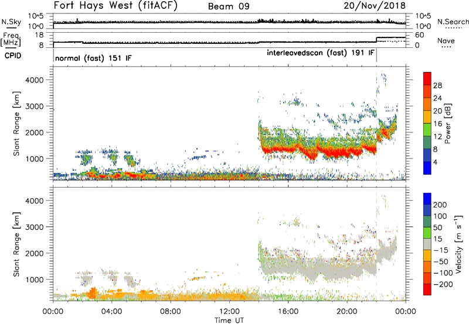Screen dimensions: 469x324
Task: Pick the blue bottom segment of Power color bar
Action: coord(427,168)
